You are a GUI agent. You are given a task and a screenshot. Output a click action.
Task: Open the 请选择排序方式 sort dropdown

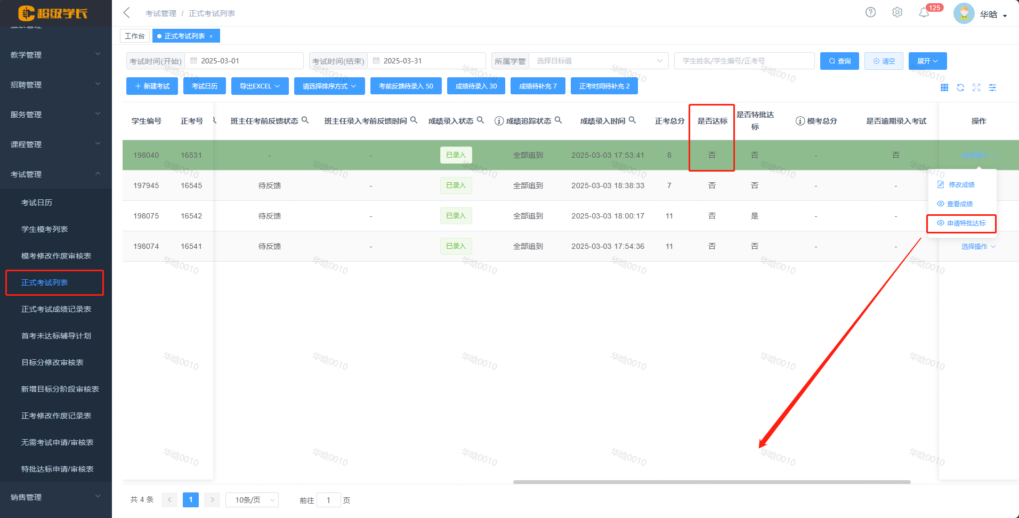coord(329,86)
